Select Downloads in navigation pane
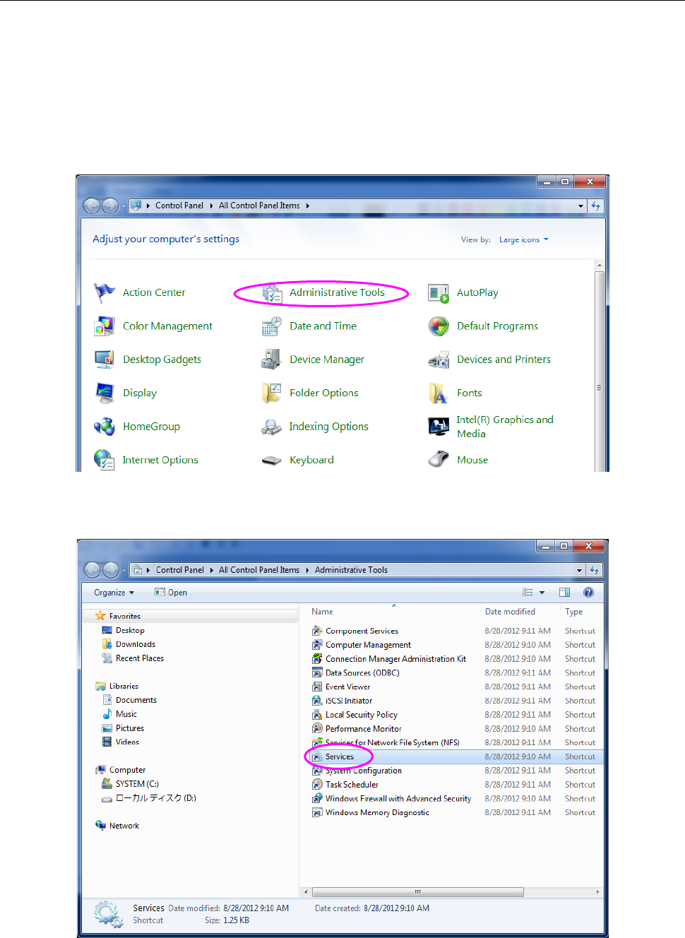This screenshot has width=685, height=938. click(136, 644)
